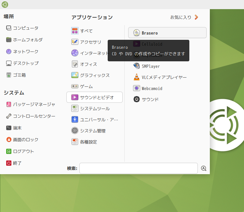Focus the 検索 search field
Image resolution: width=244 pixels, height=212 pixels.
point(139,168)
